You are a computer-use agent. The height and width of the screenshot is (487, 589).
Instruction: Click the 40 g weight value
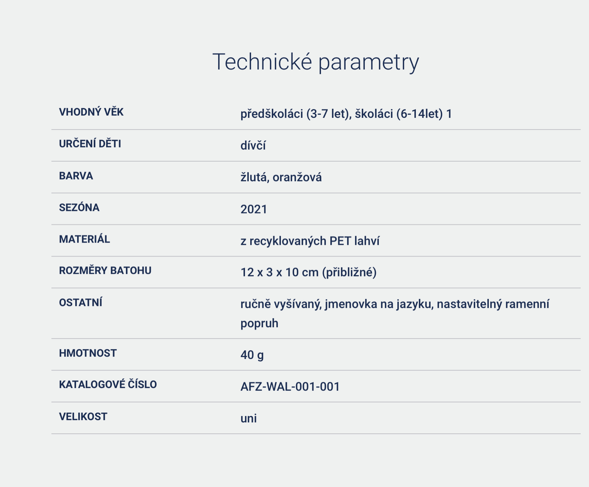coord(252,355)
